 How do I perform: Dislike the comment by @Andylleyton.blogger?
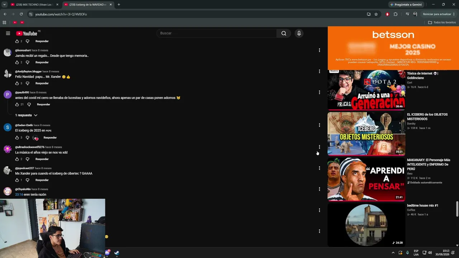point(27,83)
